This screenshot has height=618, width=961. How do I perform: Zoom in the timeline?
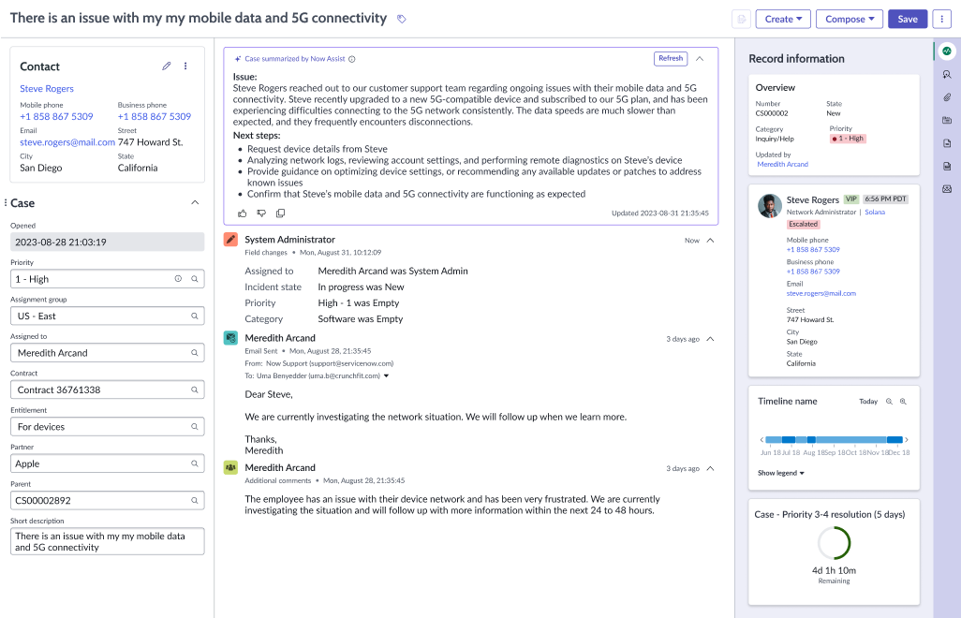tap(903, 402)
